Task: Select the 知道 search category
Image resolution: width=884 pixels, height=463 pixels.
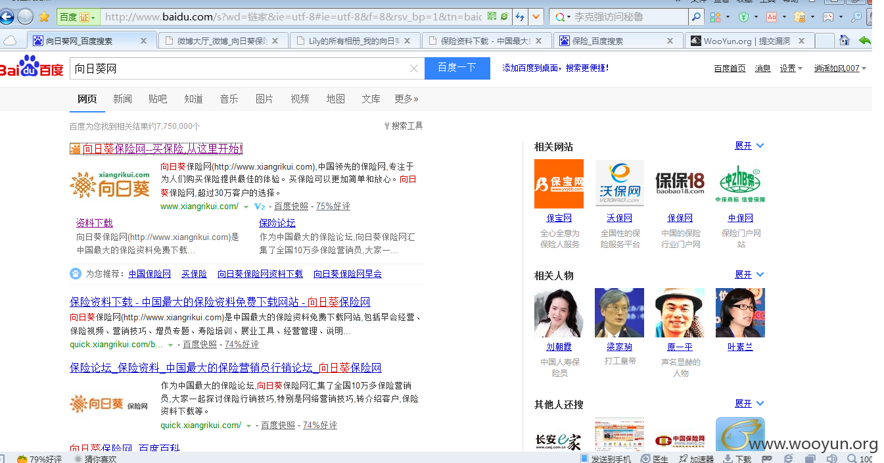Action: click(x=193, y=99)
